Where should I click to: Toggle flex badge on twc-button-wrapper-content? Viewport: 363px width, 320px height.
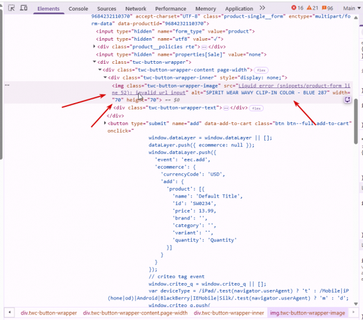coord(261,70)
